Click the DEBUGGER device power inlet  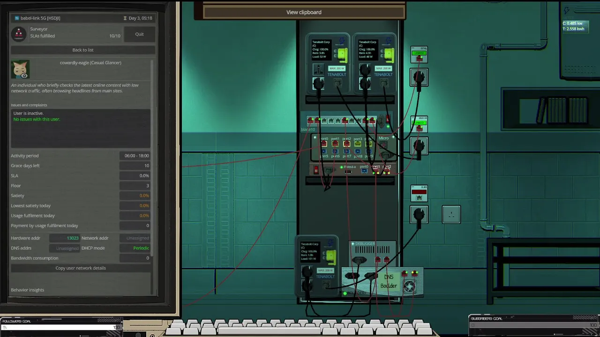360,260
